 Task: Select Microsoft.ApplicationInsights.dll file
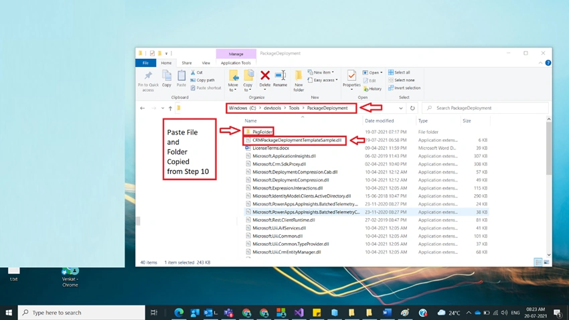[284, 156]
